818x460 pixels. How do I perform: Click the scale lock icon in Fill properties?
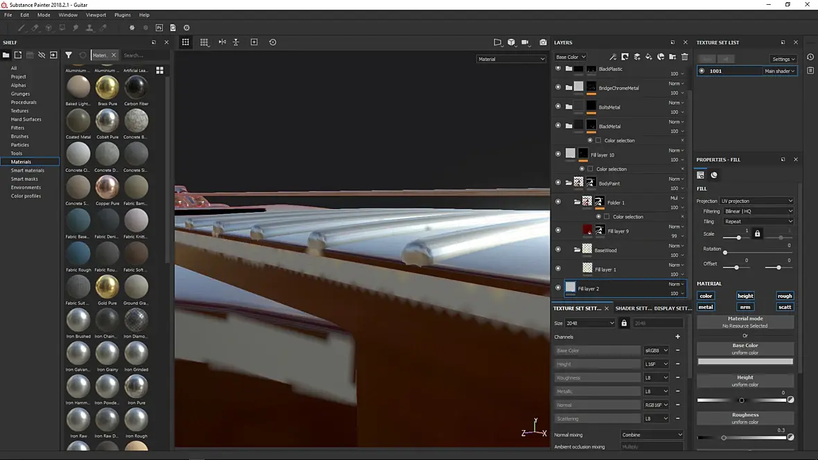tap(757, 234)
